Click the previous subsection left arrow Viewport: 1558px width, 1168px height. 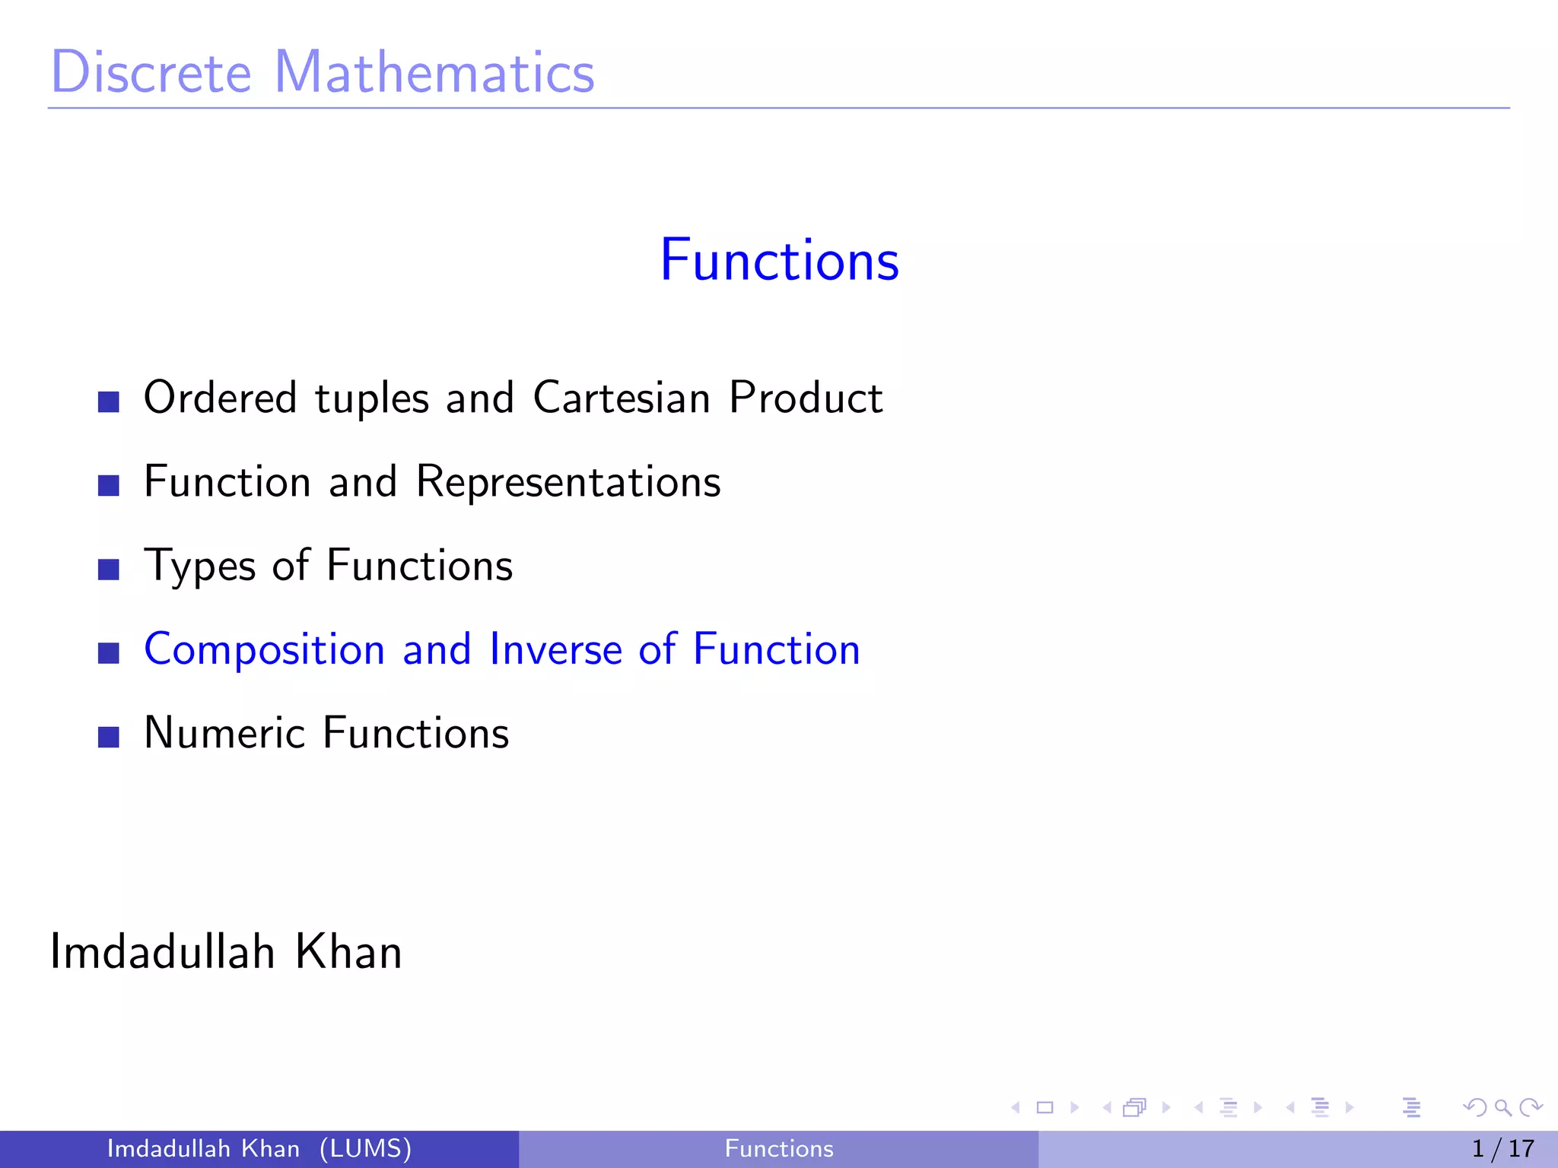point(1199,1108)
